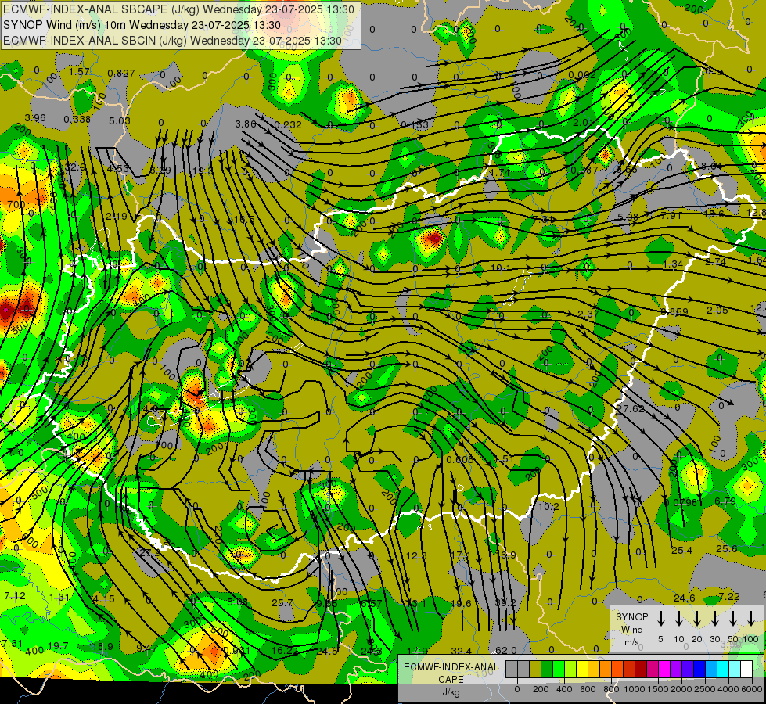Click the 10.1 value on the map
The width and height of the screenshot is (766, 704).
[x=500, y=268]
